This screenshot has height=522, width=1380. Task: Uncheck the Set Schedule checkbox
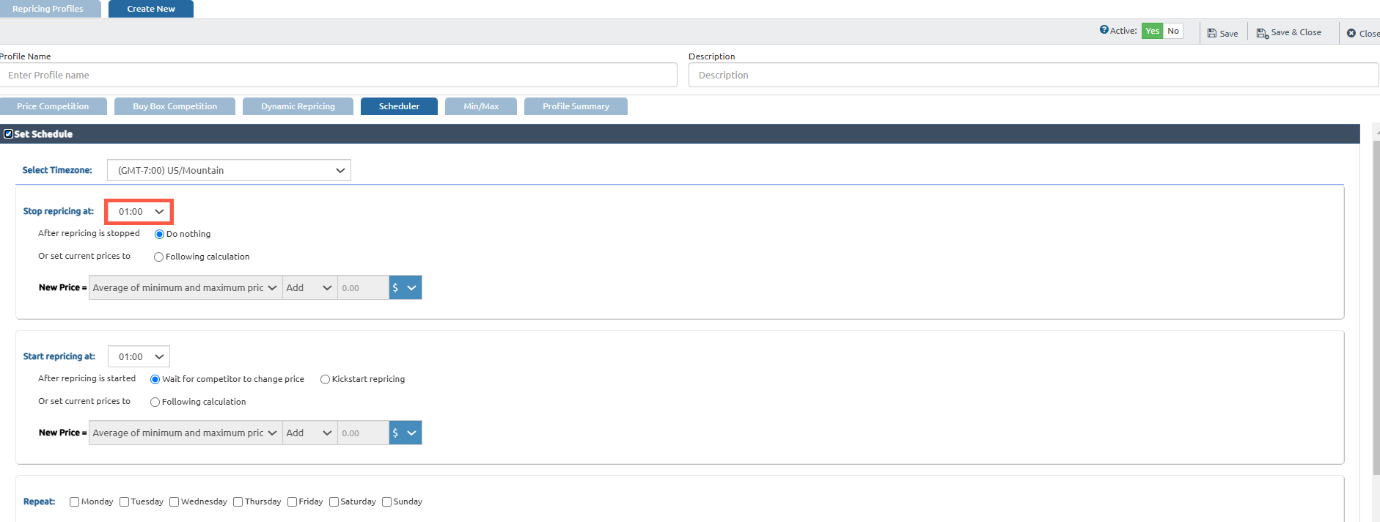(9, 134)
